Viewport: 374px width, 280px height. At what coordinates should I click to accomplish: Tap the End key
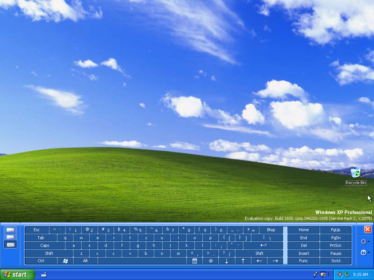click(303, 238)
